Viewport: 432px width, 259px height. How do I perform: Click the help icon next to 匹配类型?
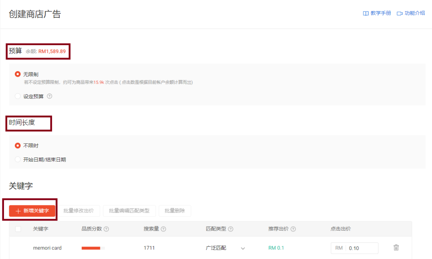click(230, 229)
